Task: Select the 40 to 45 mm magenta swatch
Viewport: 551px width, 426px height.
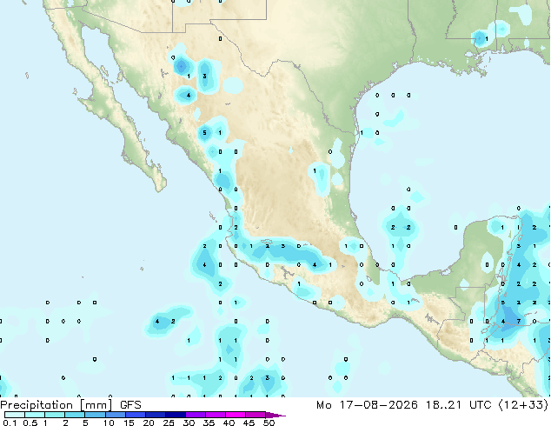Action: tap(236, 415)
